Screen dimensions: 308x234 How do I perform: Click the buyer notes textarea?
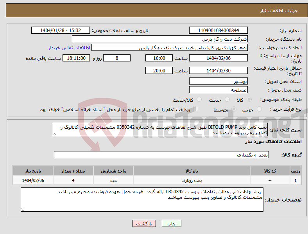point(142,200)
